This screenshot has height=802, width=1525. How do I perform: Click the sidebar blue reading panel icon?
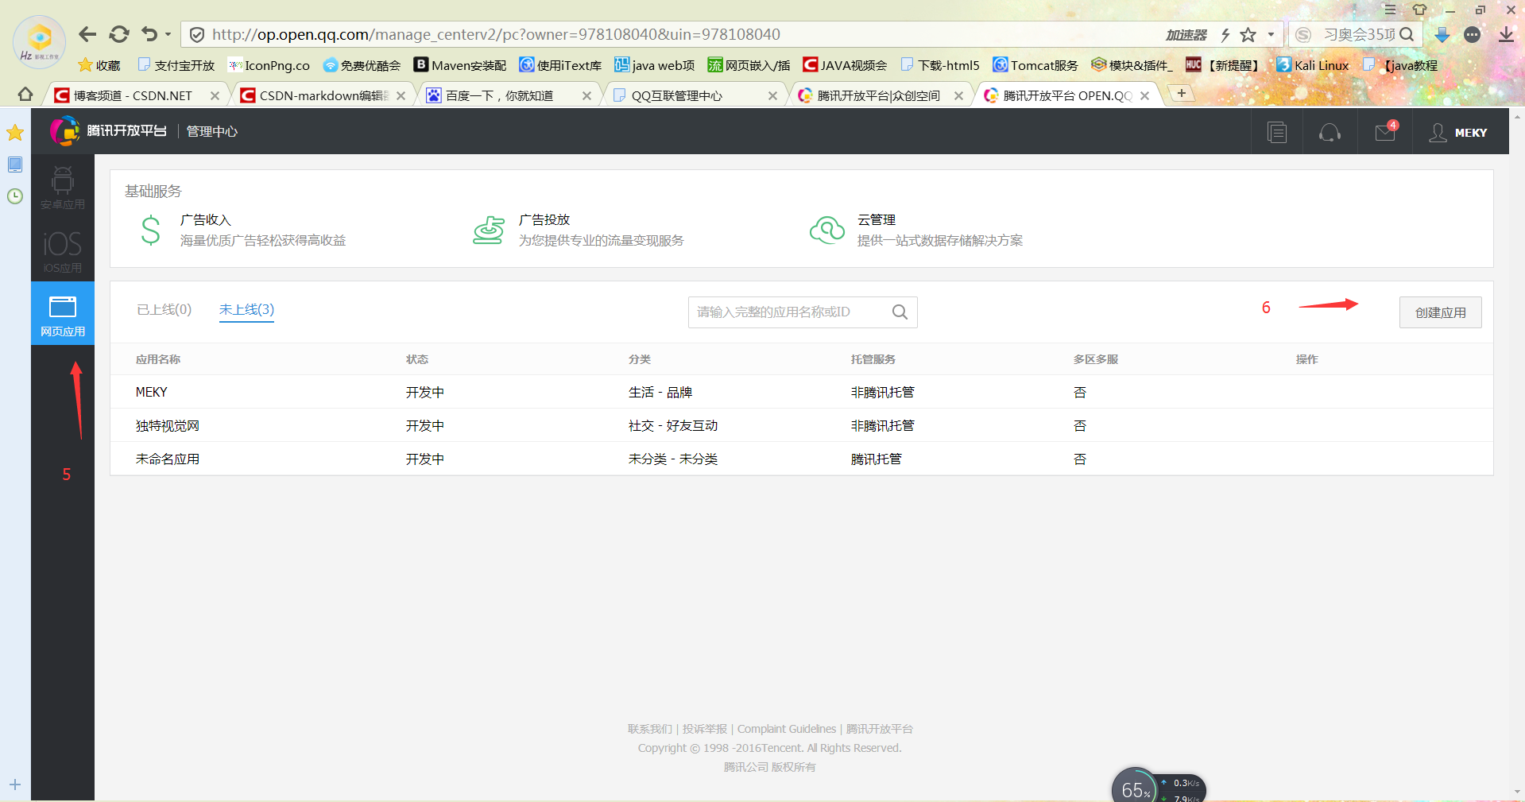[x=15, y=165]
